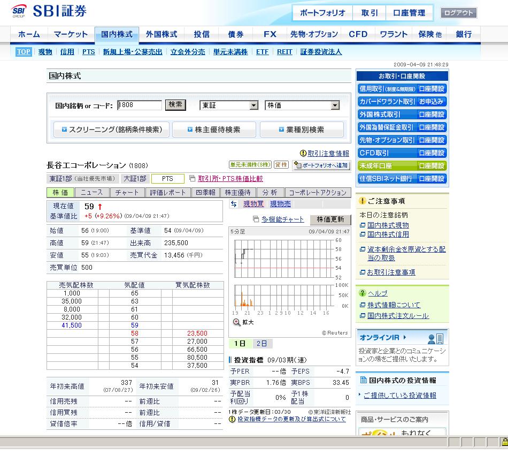
Task: Open 外国株式 in main navigation
Action: coord(161,34)
